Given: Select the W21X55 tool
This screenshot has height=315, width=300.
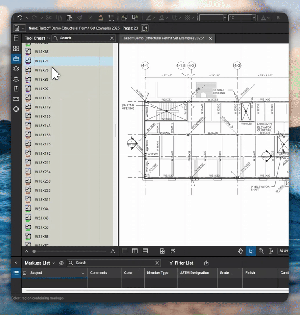Looking at the screenshot, I should pyautogui.click(x=68, y=237).
